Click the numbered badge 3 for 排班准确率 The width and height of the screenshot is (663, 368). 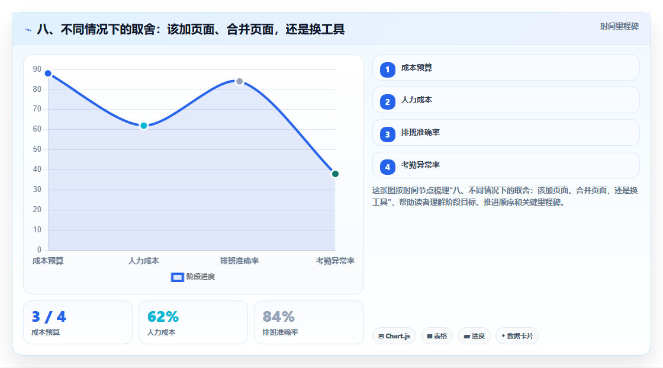coord(387,135)
